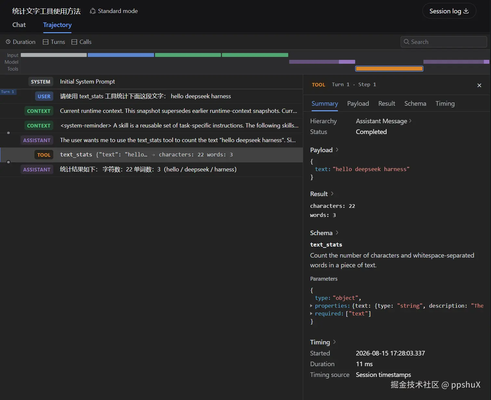Click the blue Input timeline segment

121,55
